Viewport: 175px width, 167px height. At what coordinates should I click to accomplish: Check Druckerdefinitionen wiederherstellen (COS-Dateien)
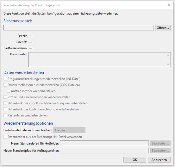pyautogui.click(x=5, y=85)
